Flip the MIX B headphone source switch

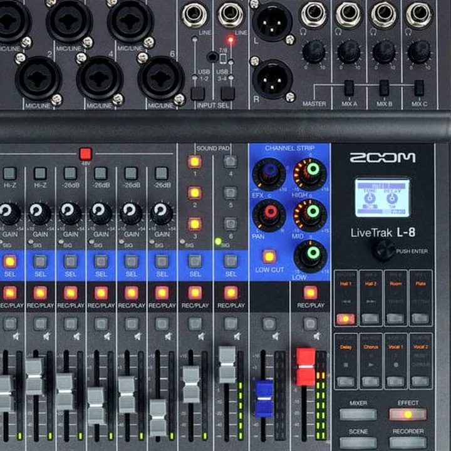click(384, 88)
